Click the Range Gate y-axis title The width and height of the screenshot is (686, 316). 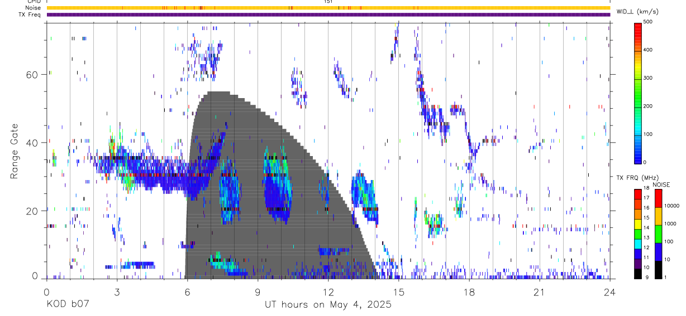13,150
